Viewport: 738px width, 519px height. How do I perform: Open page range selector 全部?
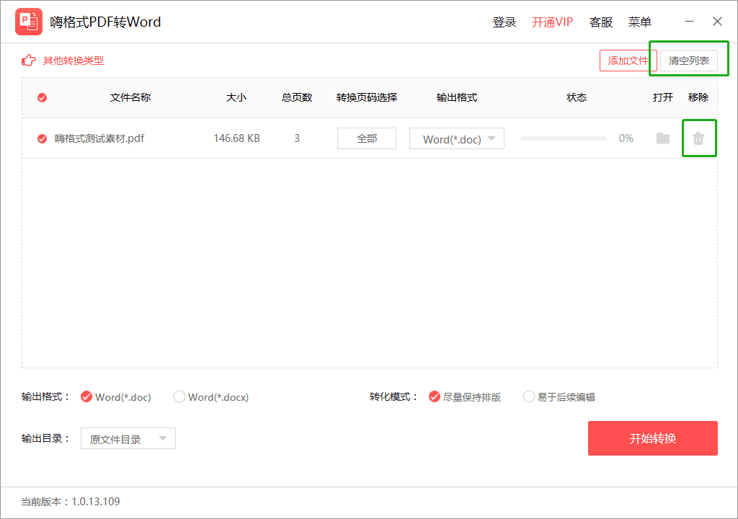(x=367, y=138)
